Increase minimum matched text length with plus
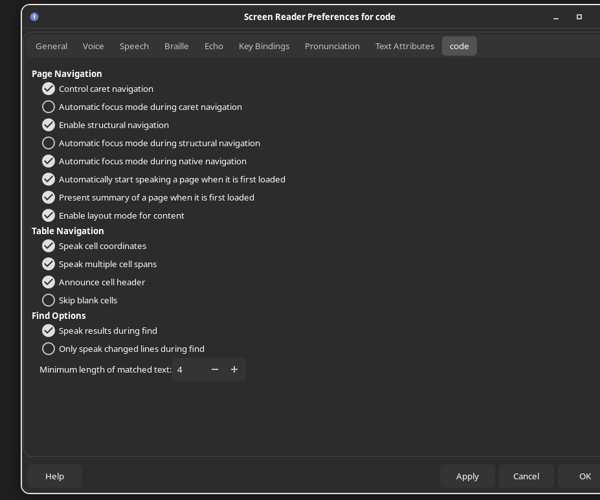Screen dimensions: 600x500 tap(234, 369)
